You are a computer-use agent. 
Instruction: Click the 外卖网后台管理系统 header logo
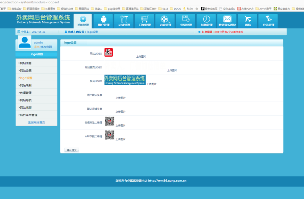[43, 19]
